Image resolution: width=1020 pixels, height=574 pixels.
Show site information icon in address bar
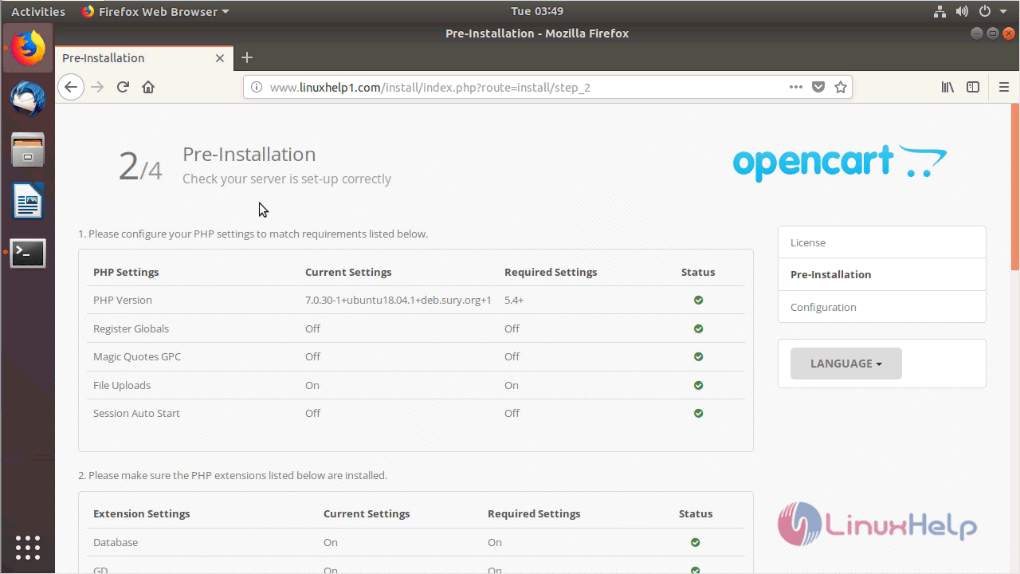coord(256,87)
